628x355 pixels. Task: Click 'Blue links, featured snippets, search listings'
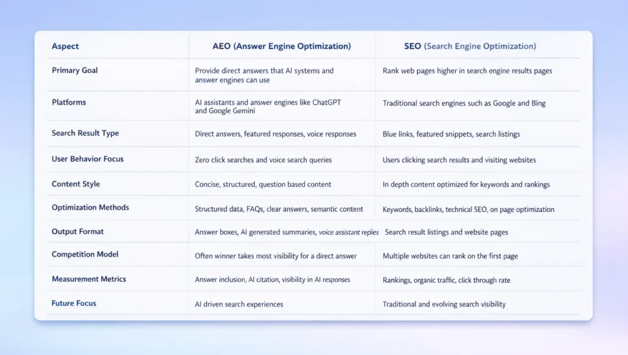[451, 134]
